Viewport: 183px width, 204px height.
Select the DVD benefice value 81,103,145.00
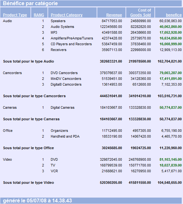tap(170, 159)
